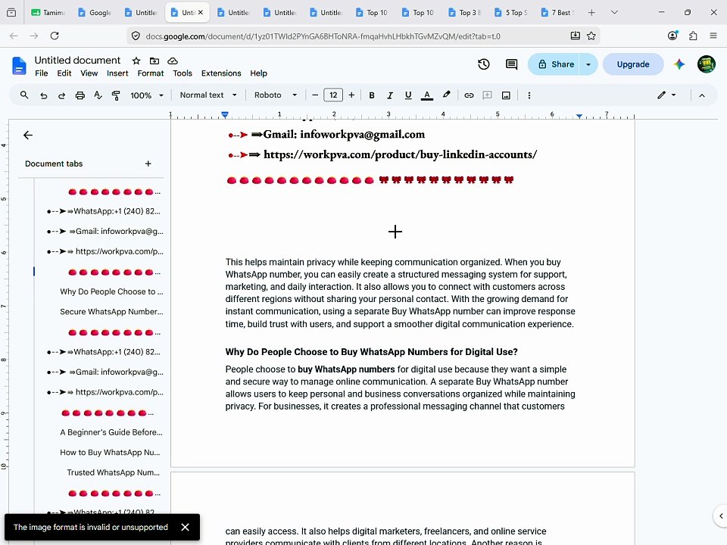The image size is (727, 545).
Task: Toggle italic formatting
Action: pos(390,95)
